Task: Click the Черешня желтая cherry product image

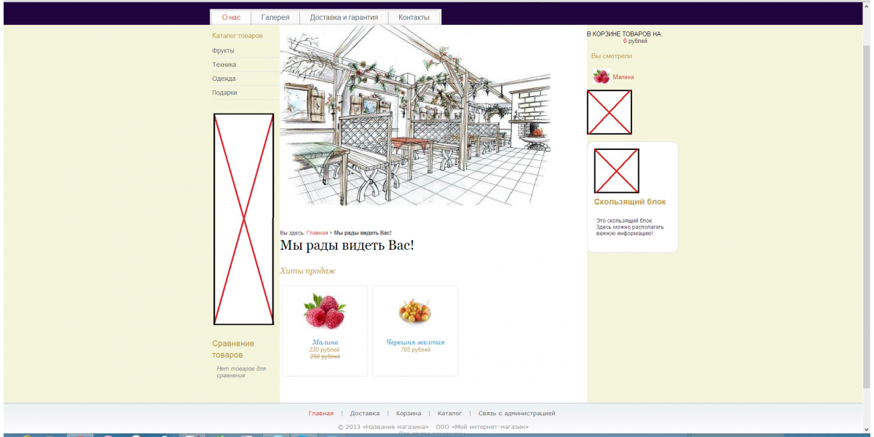Action: (415, 311)
